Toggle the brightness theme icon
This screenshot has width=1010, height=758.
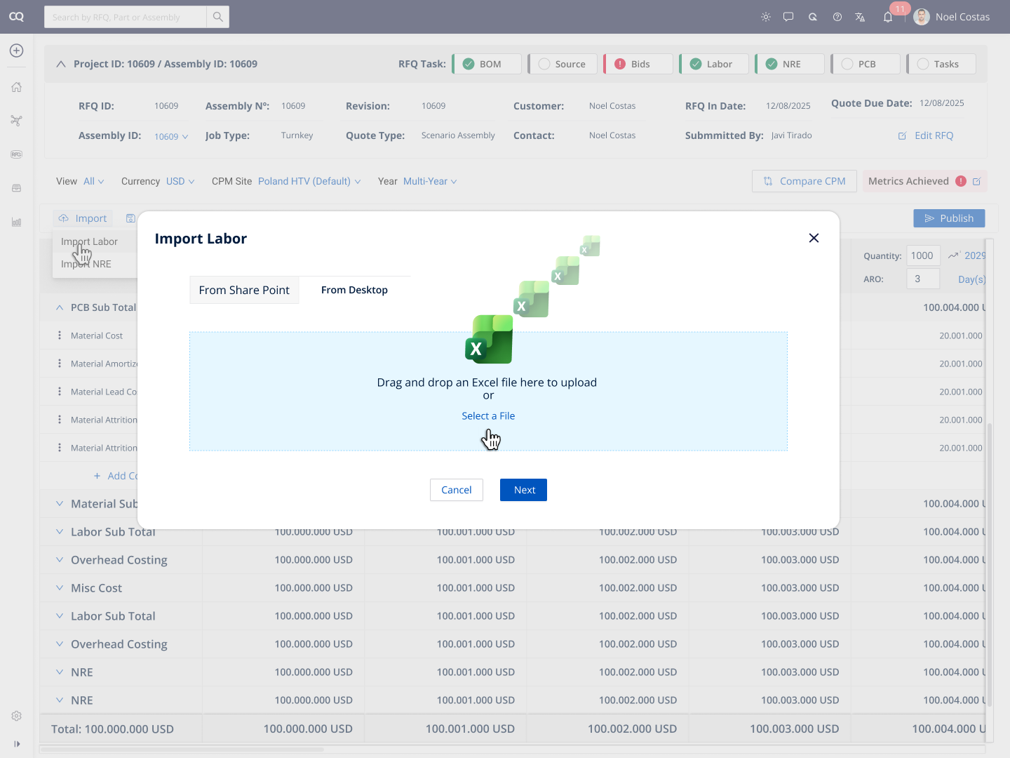point(766,17)
